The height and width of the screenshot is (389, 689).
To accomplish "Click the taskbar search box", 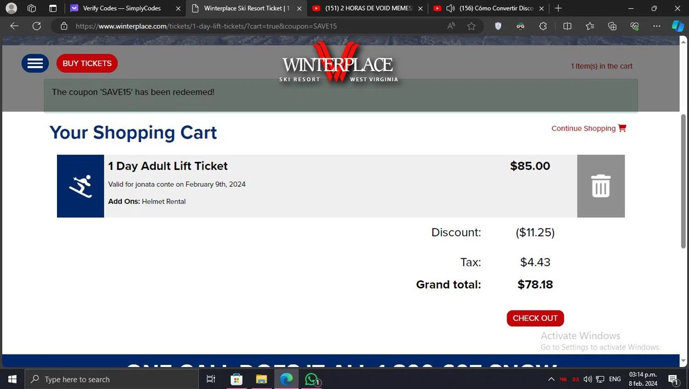I will (x=112, y=379).
